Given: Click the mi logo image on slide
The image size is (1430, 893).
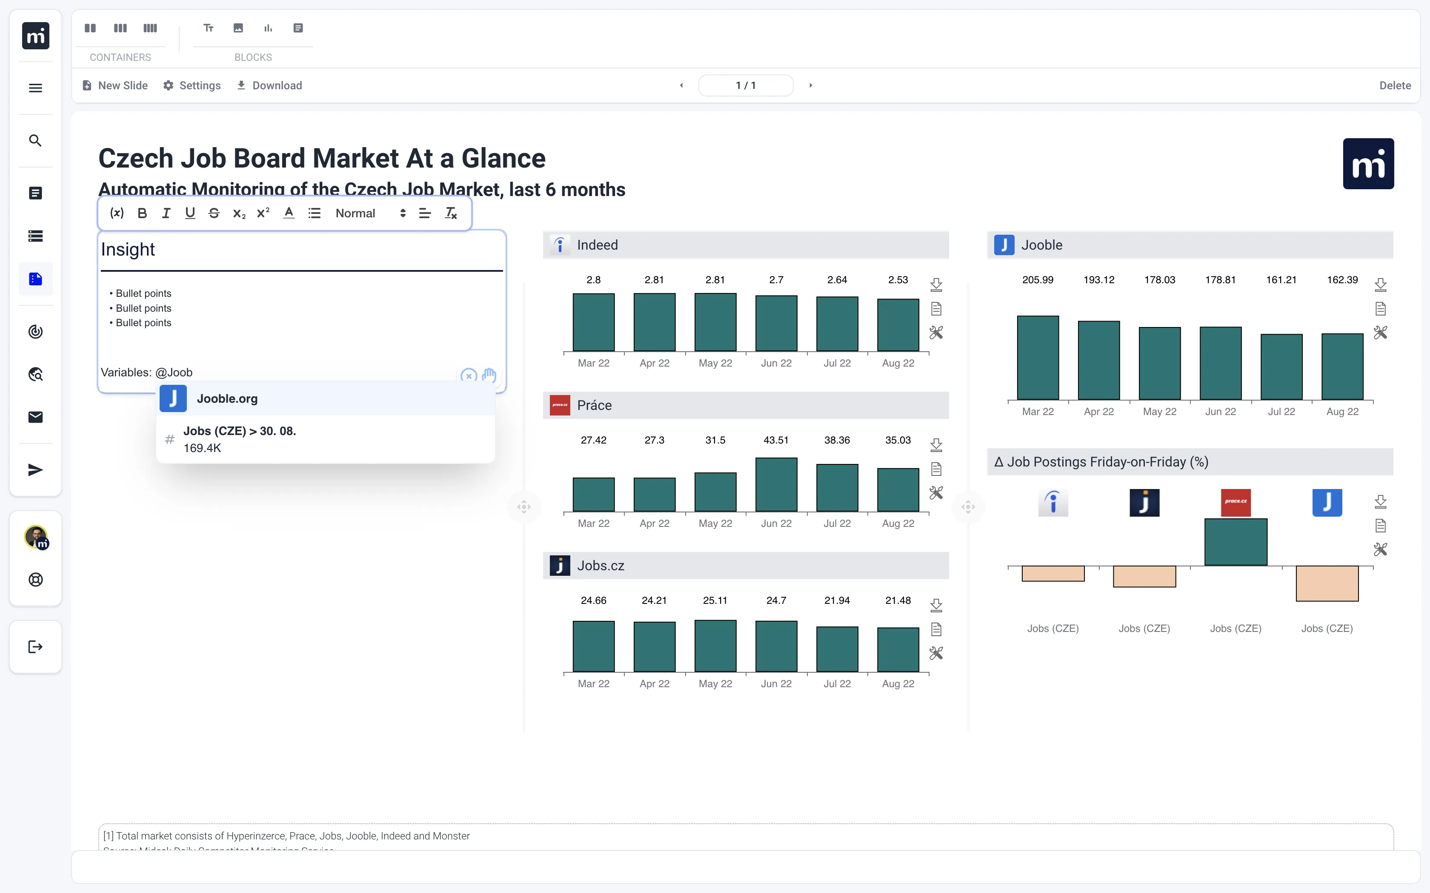Looking at the screenshot, I should 1368,164.
